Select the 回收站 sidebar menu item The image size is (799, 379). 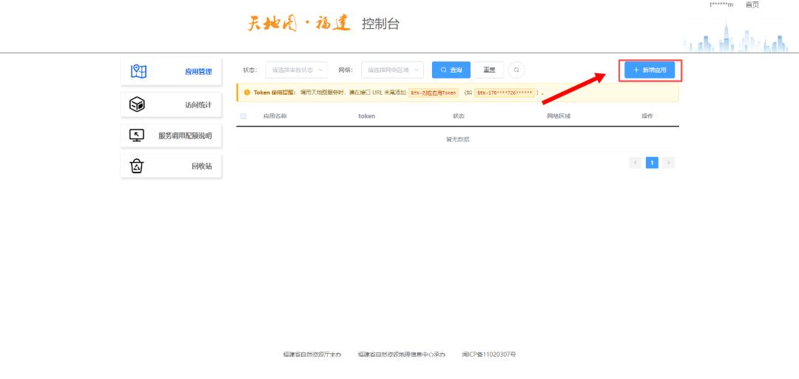(x=171, y=167)
